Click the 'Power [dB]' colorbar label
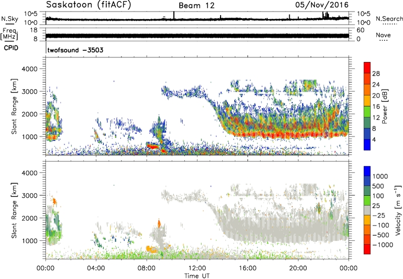The height and width of the screenshot is (279, 403). [x=384, y=106]
